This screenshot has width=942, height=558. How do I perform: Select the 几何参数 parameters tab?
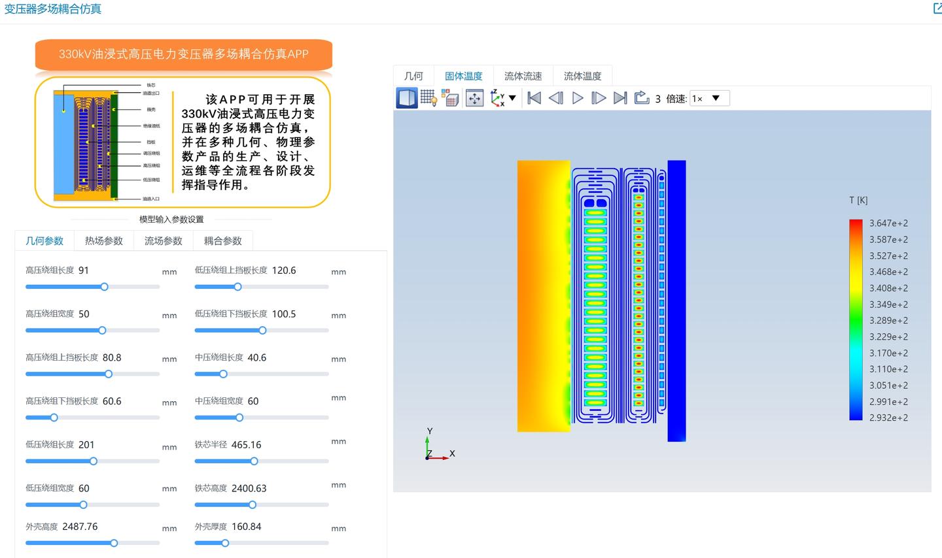coord(44,240)
